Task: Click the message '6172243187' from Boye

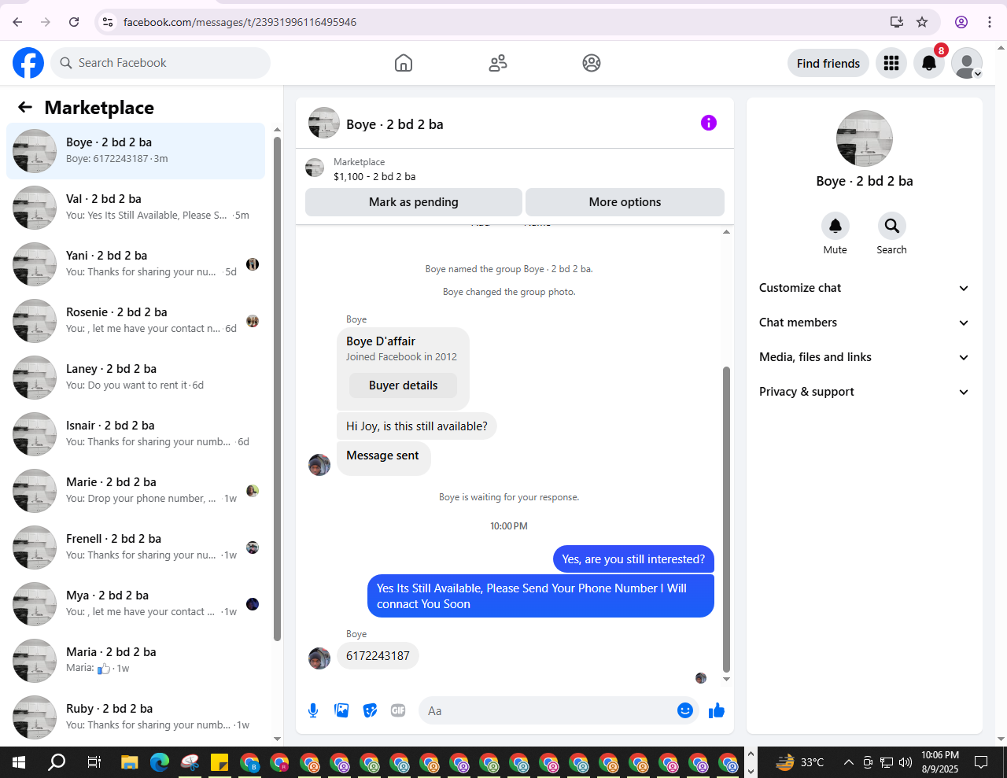Action: tap(378, 656)
